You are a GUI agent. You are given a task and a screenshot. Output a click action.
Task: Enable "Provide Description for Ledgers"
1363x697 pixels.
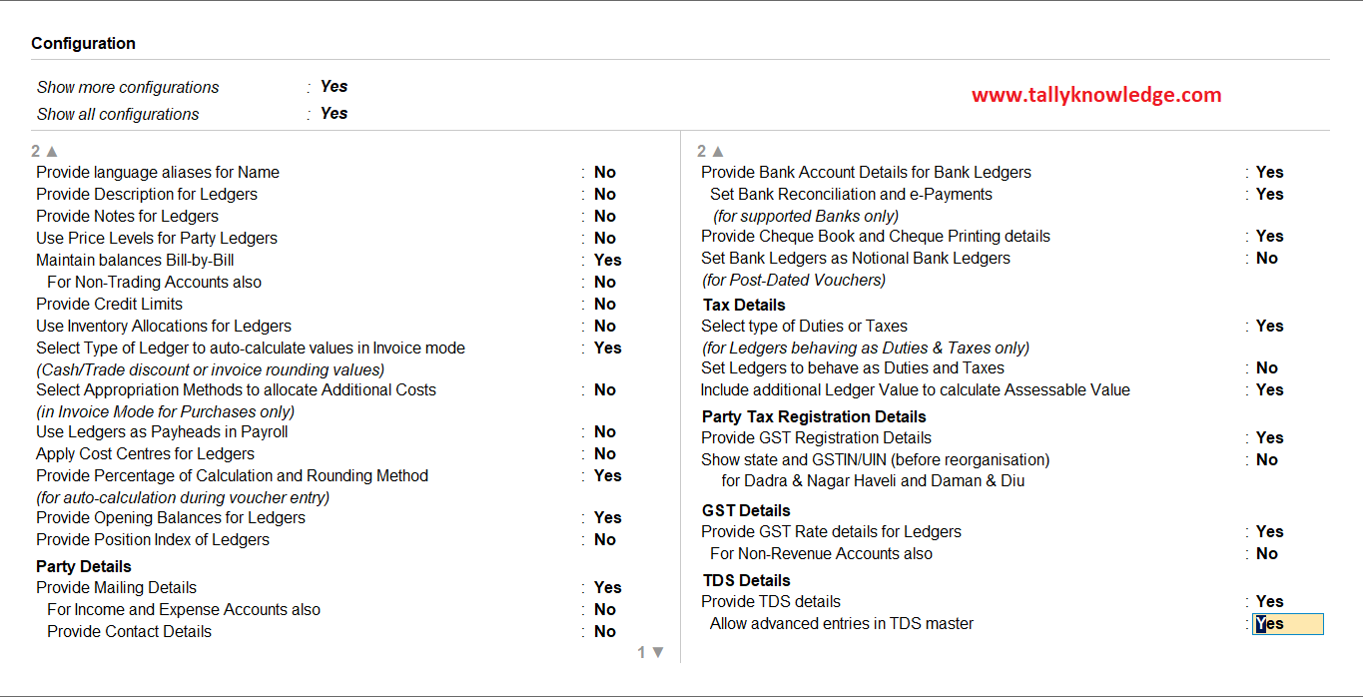tap(605, 194)
